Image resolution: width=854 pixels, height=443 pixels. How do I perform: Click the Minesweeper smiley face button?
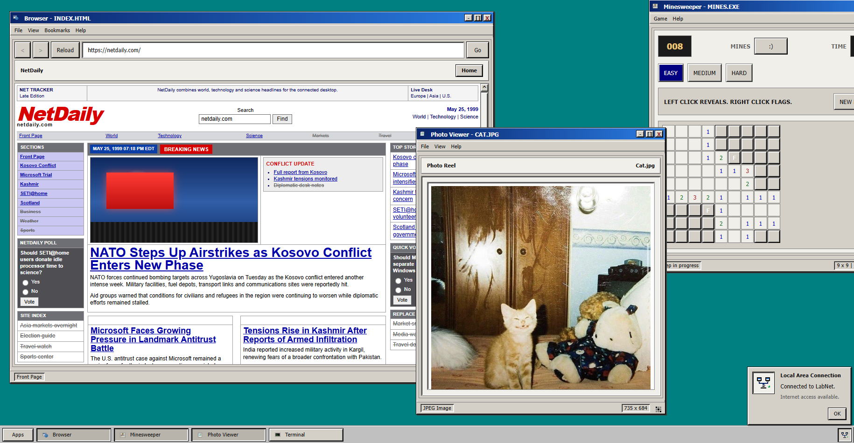pyautogui.click(x=770, y=47)
